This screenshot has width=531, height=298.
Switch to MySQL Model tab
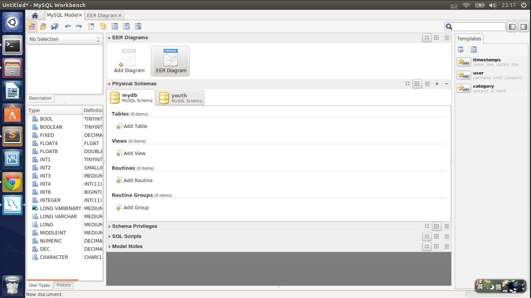(62, 15)
